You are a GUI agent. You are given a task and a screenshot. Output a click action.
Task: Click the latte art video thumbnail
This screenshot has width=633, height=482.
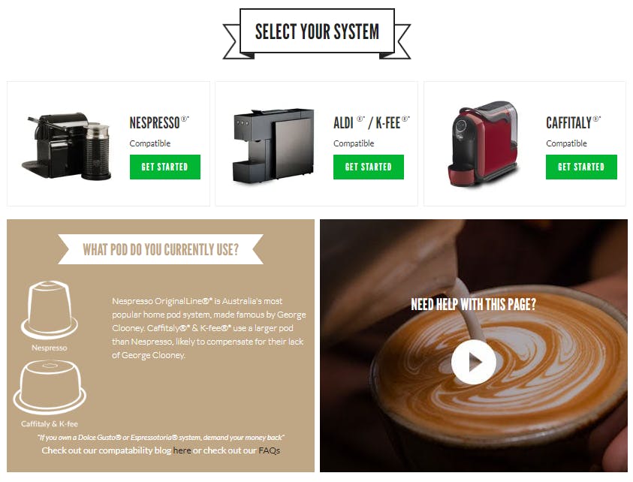click(x=474, y=345)
